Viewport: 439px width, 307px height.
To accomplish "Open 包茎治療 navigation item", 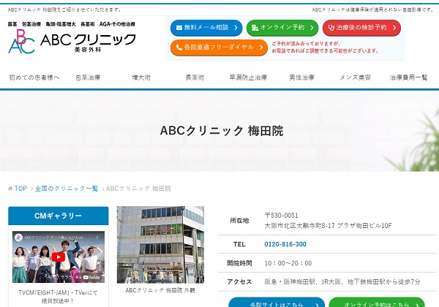I will (x=88, y=77).
